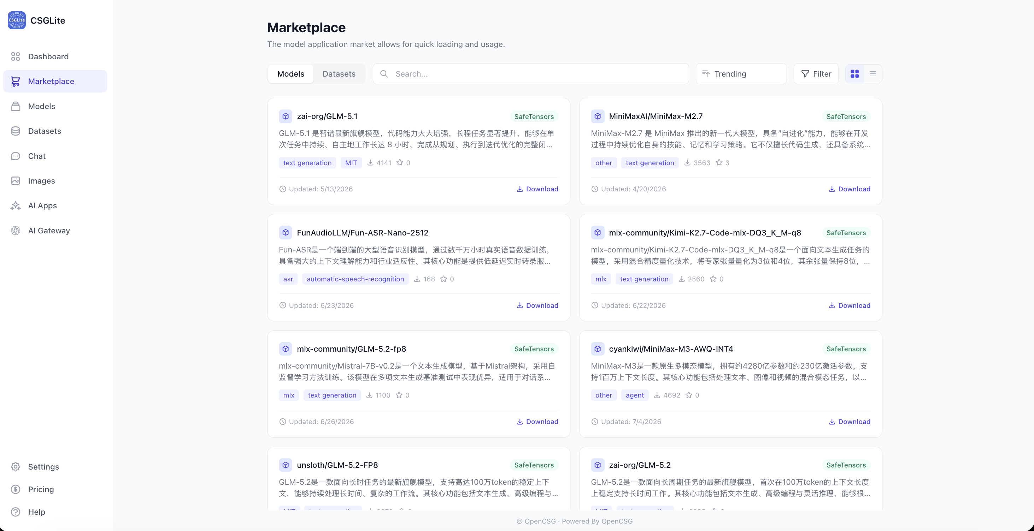Viewport: 1034px width, 531px height.
Task: Click the CSGLite logo icon
Action: [17, 20]
